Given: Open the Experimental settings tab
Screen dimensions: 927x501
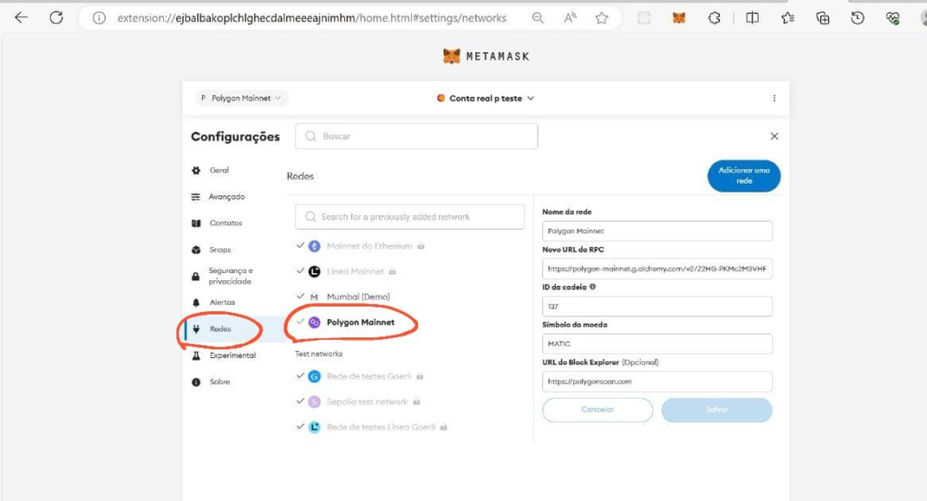Looking at the screenshot, I should point(233,355).
